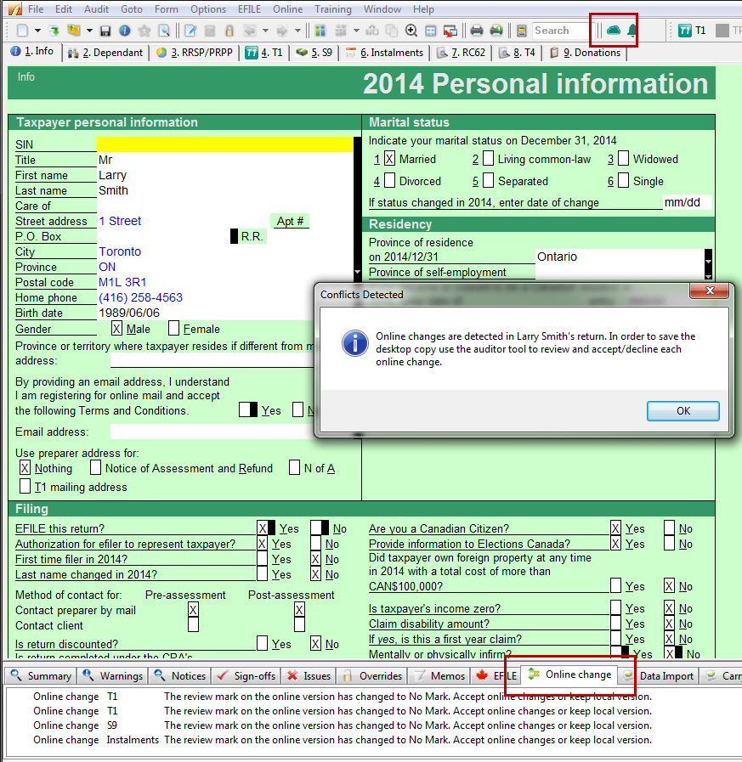Click the postal code value 'M1L 3R1'

pos(122,282)
